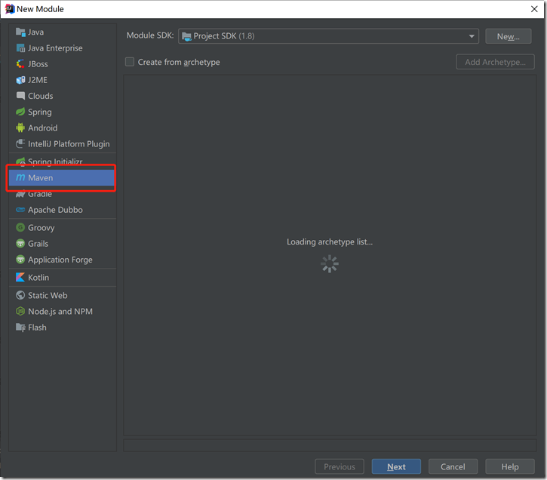Screen dimensions: 547x480
Task: Click the loading spinner indicator
Action: [330, 263]
